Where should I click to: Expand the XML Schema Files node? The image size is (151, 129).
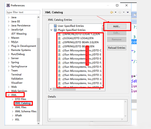click(x=13, y=111)
